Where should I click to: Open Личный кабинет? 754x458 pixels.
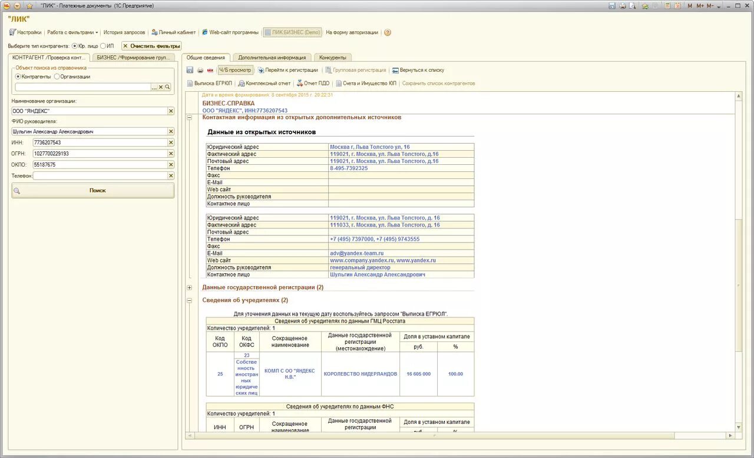click(173, 32)
